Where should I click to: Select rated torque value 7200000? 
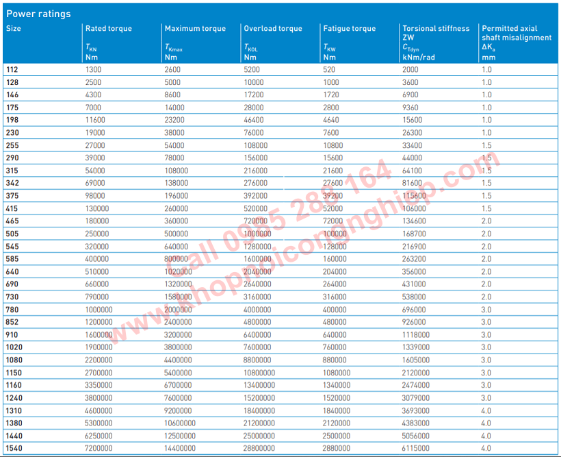99,448
